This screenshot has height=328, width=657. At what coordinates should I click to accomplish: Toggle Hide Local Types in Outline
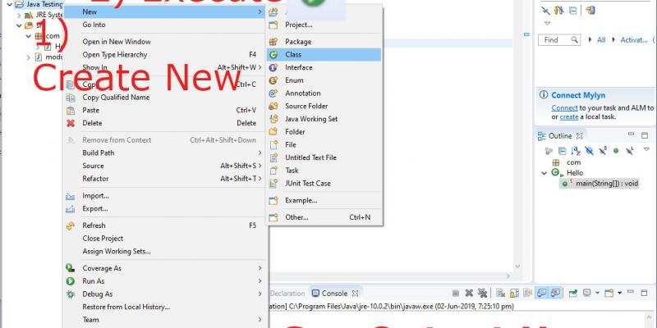pyautogui.click(x=629, y=151)
